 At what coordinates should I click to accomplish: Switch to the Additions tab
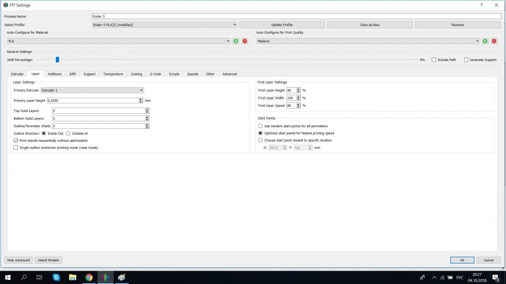(x=55, y=74)
